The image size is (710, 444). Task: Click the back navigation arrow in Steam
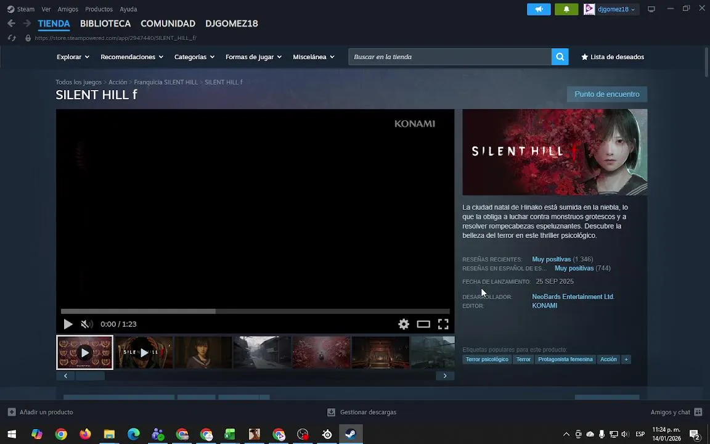pyautogui.click(x=12, y=23)
